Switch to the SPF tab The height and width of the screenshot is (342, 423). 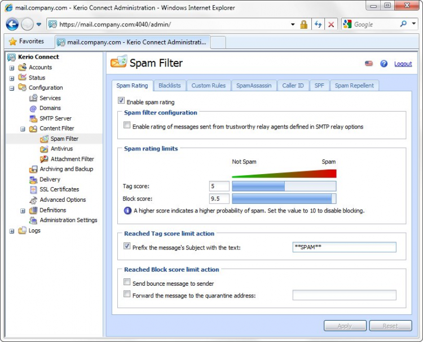(319, 86)
